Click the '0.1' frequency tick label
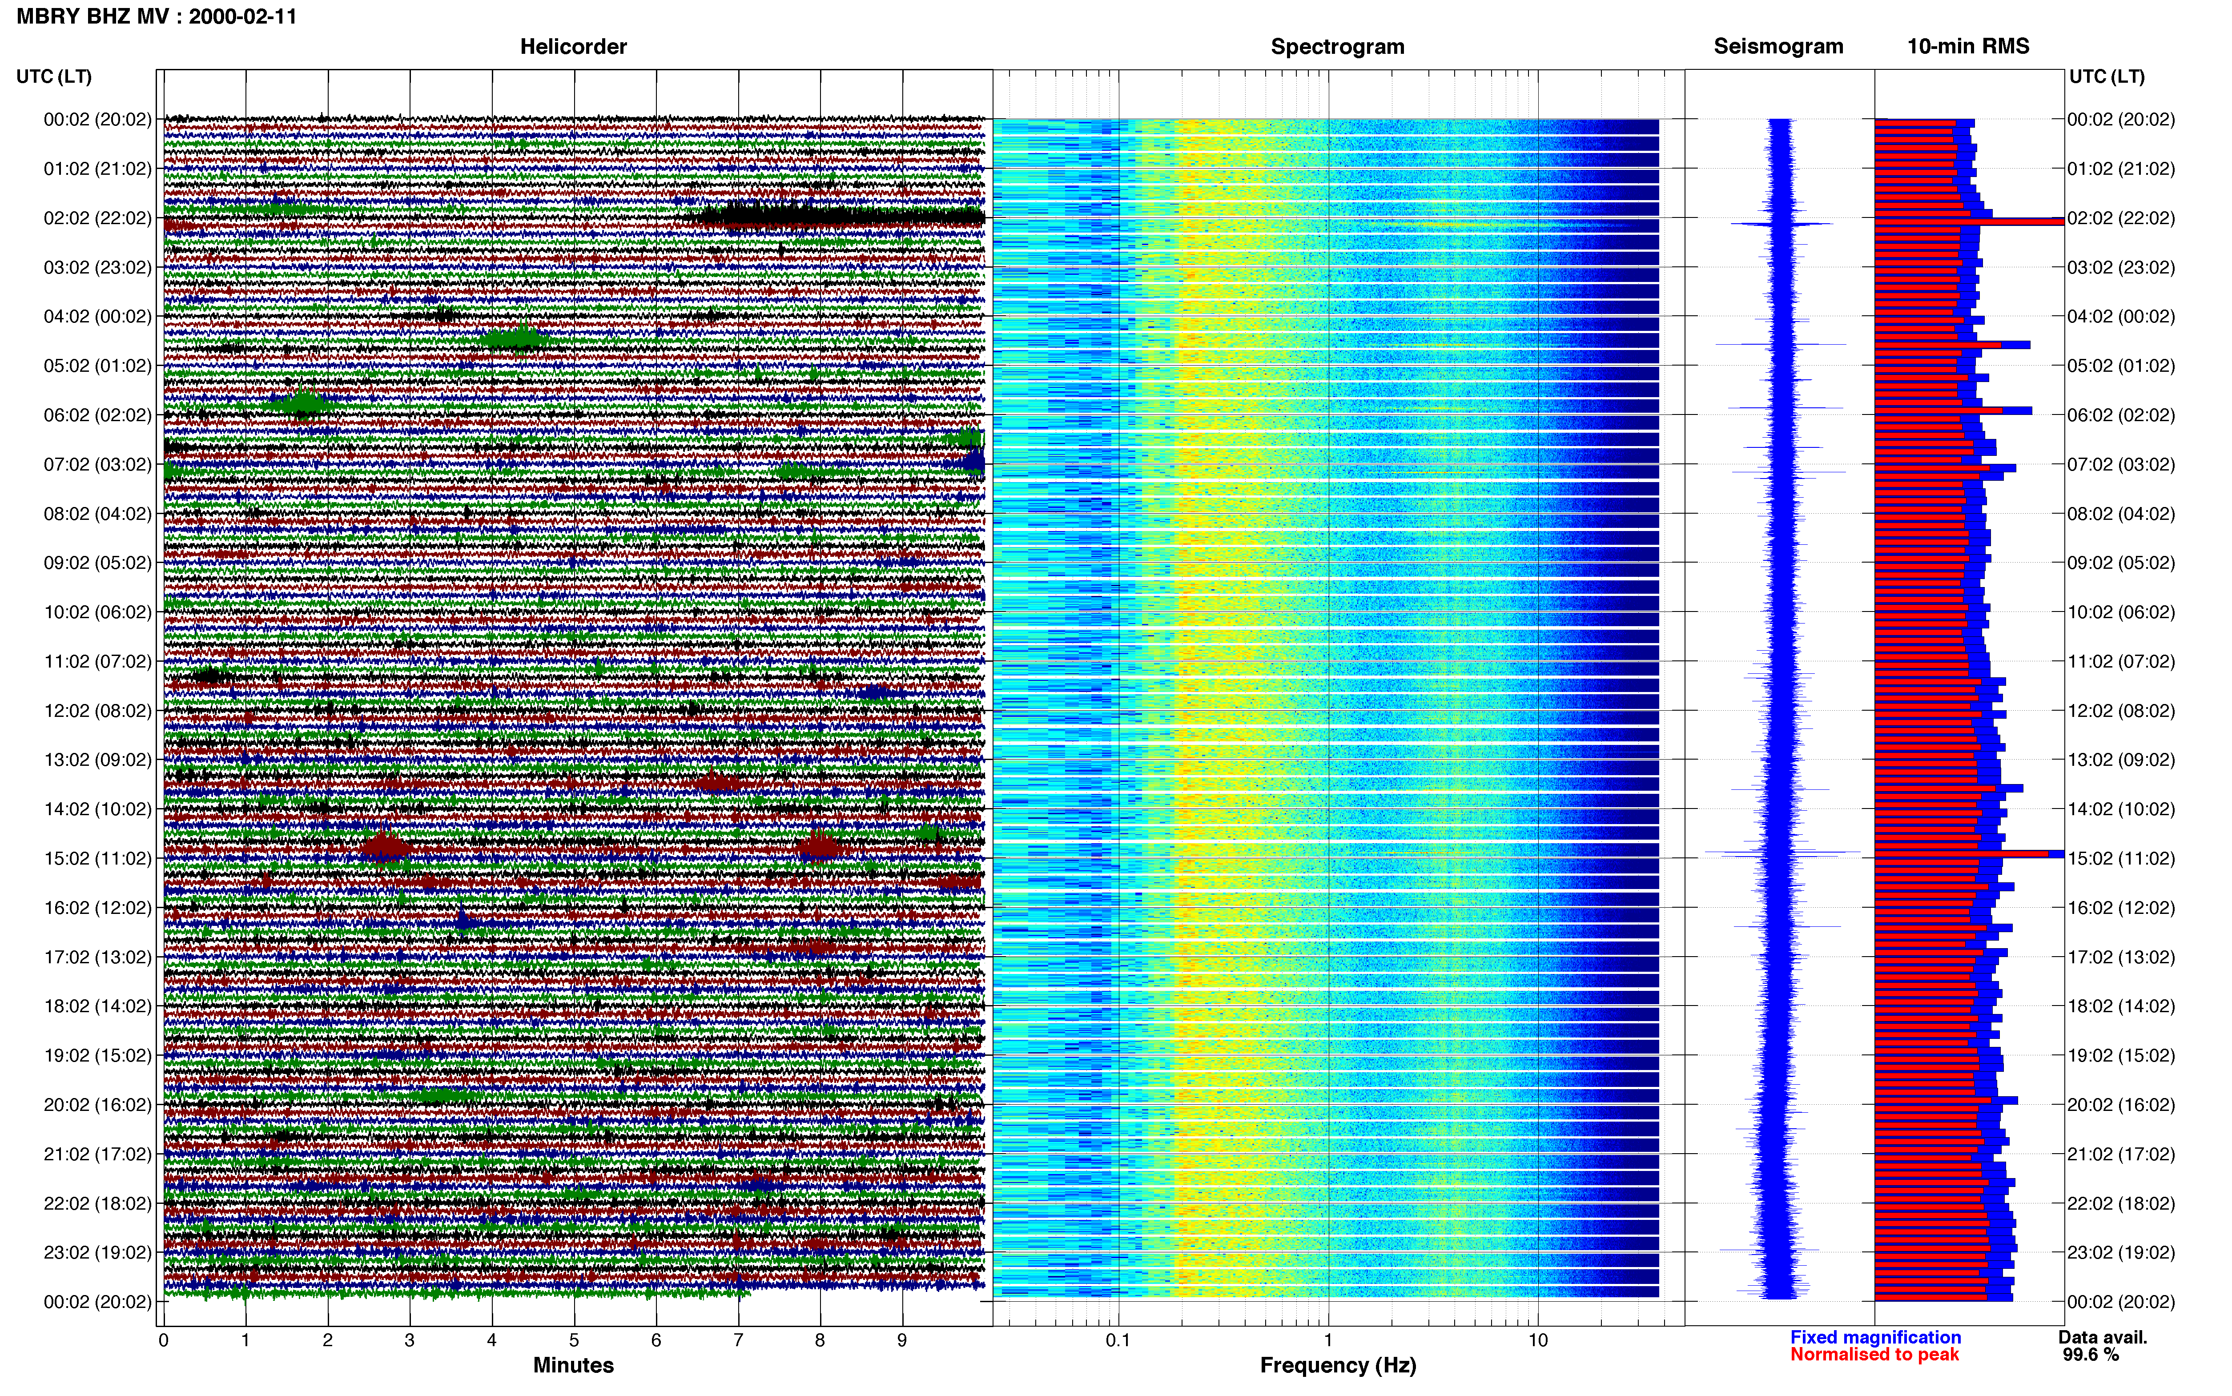The width and height of the screenshot is (2232, 1396). click(1118, 1340)
